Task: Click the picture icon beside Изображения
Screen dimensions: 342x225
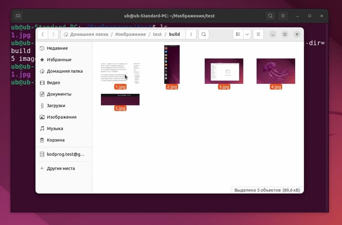Action: click(x=42, y=117)
